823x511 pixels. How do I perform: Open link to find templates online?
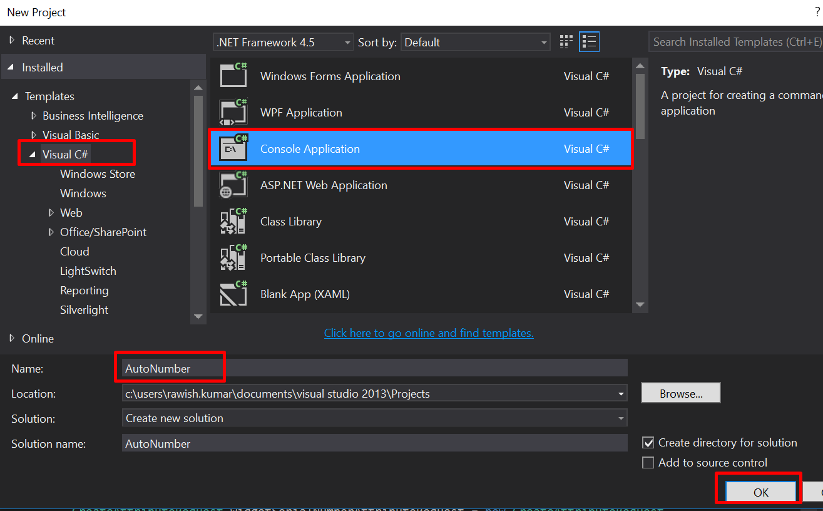(x=429, y=333)
